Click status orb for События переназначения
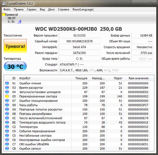158x155 pixels. click(7, 131)
